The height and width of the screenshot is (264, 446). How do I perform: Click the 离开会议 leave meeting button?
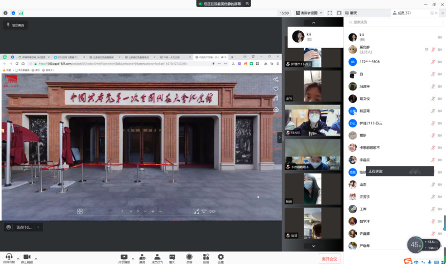329,258
